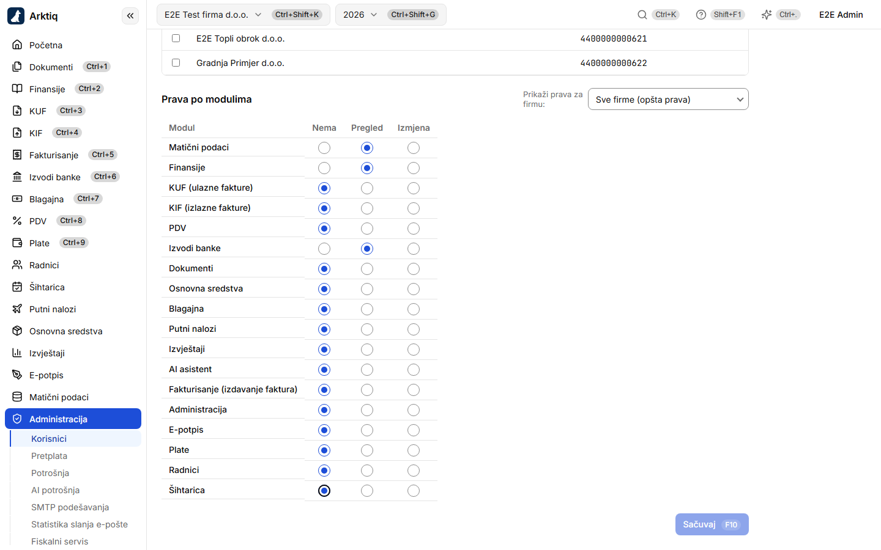881x550 pixels.
Task: Click the Matični podaci database icon
Action: [x=17, y=397]
